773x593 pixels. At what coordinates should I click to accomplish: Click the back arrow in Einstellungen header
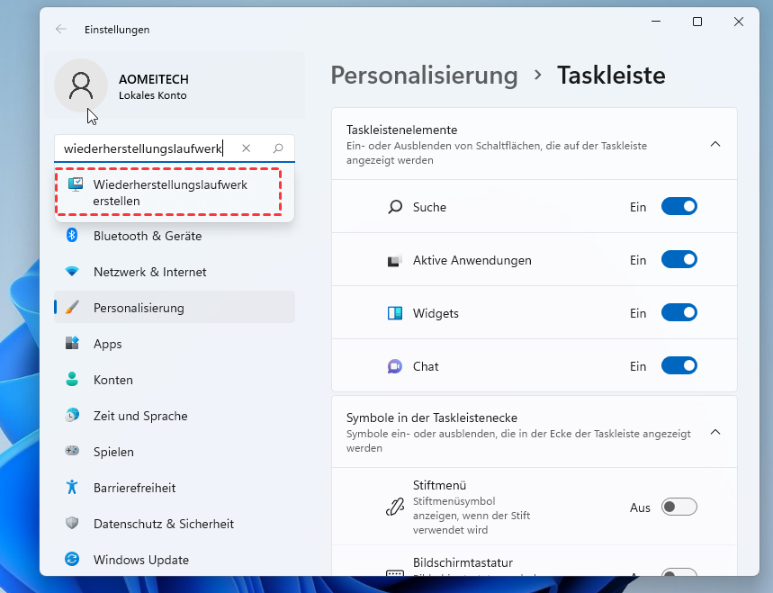61,29
